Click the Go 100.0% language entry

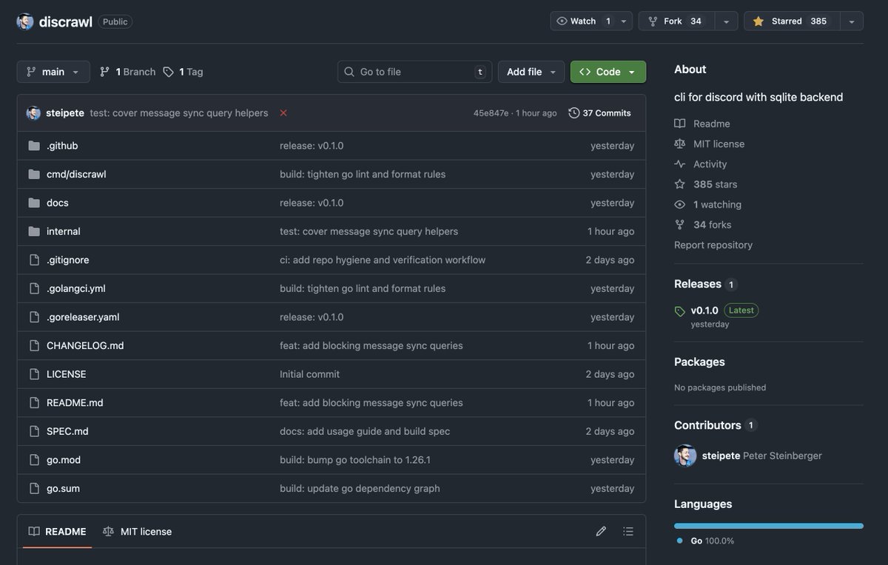pos(706,541)
